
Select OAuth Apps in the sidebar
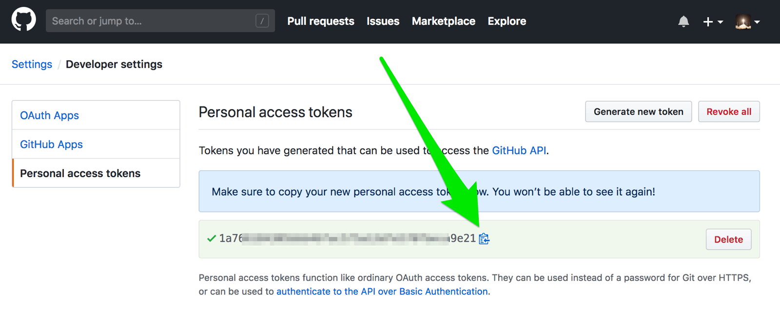pyautogui.click(x=49, y=115)
